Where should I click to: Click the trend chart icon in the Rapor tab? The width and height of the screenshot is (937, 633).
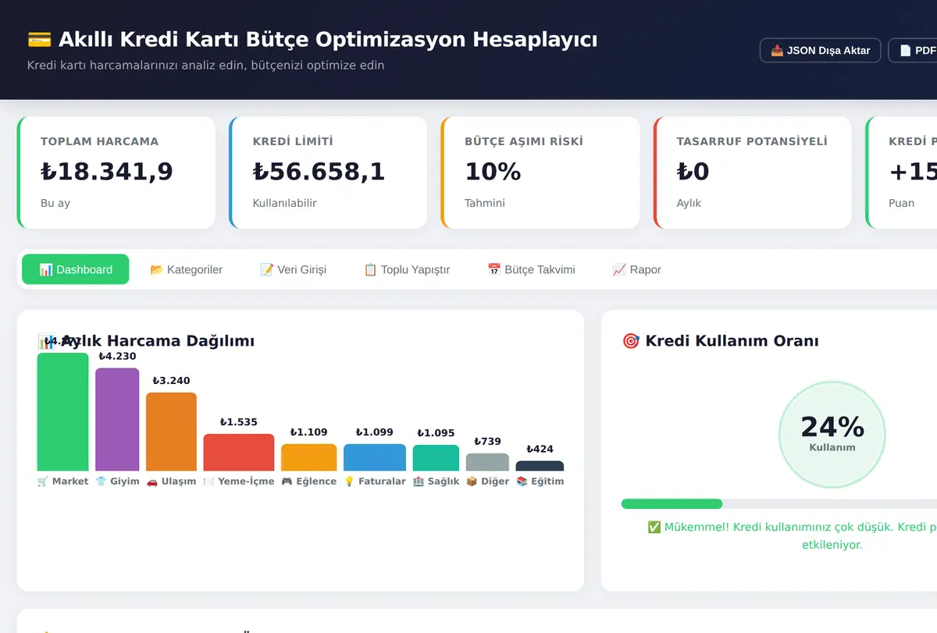[x=619, y=269]
